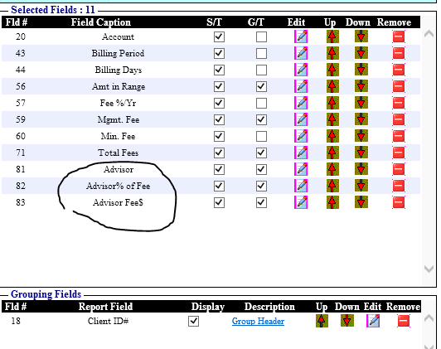Image resolution: width=441 pixels, height=349 pixels.
Task: Move Billing Days field up
Action: [x=332, y=70]
